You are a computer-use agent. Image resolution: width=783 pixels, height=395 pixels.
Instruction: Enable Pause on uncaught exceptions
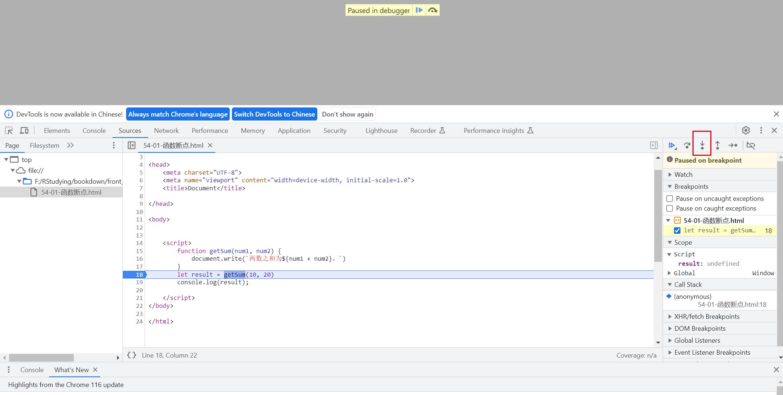(x=670, y=199)
